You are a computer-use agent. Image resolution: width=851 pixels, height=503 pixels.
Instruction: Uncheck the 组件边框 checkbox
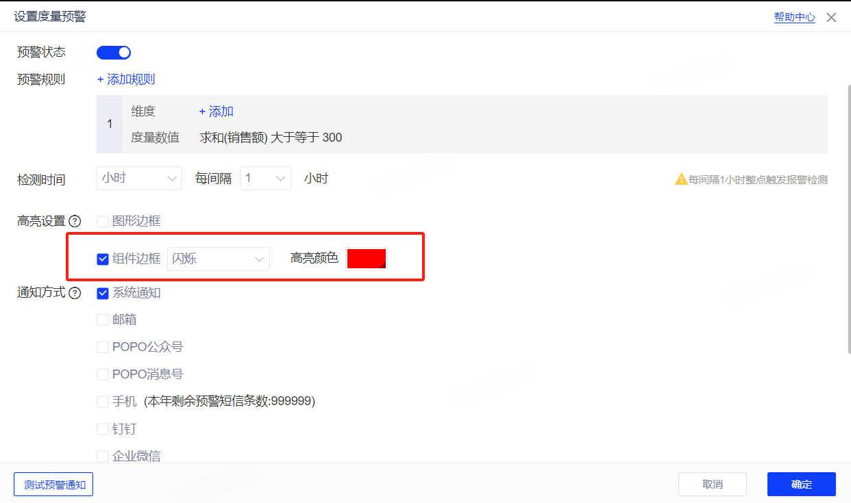point(103,259)
